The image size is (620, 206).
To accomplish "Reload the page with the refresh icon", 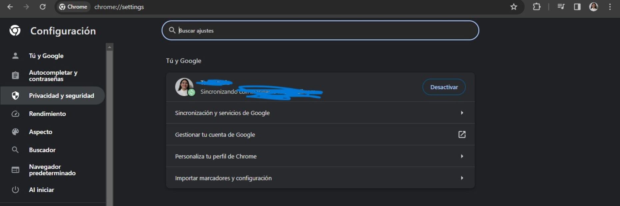I will point(43,7).
